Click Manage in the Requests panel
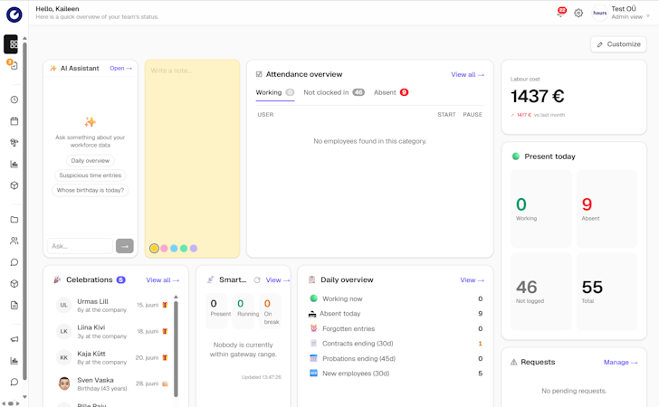Screen dimensions: 659x407 click(620, 362)
